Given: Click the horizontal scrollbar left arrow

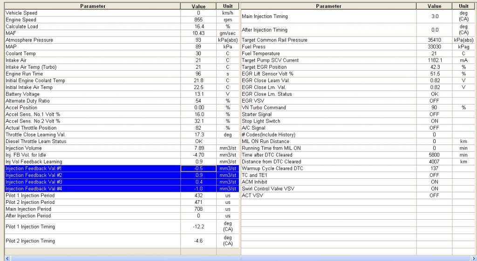Looking at the screenshot, I should pos(7,258).
